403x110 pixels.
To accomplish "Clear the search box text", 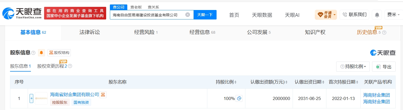I will click(188, 15).
